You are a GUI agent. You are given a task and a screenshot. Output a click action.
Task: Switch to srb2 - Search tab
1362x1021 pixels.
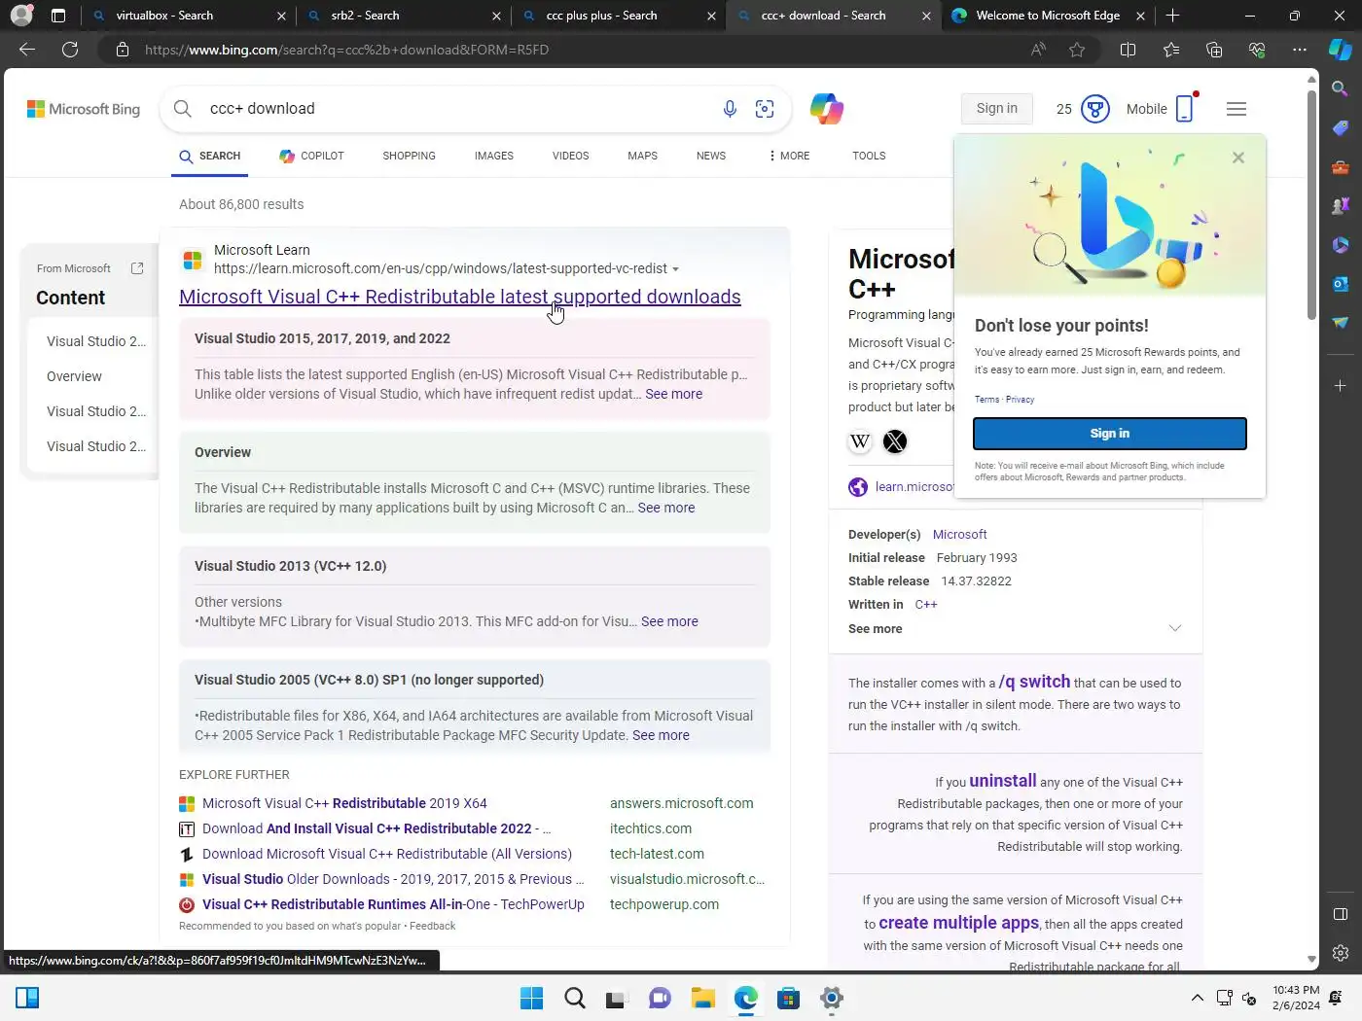(x=404, y=16)
